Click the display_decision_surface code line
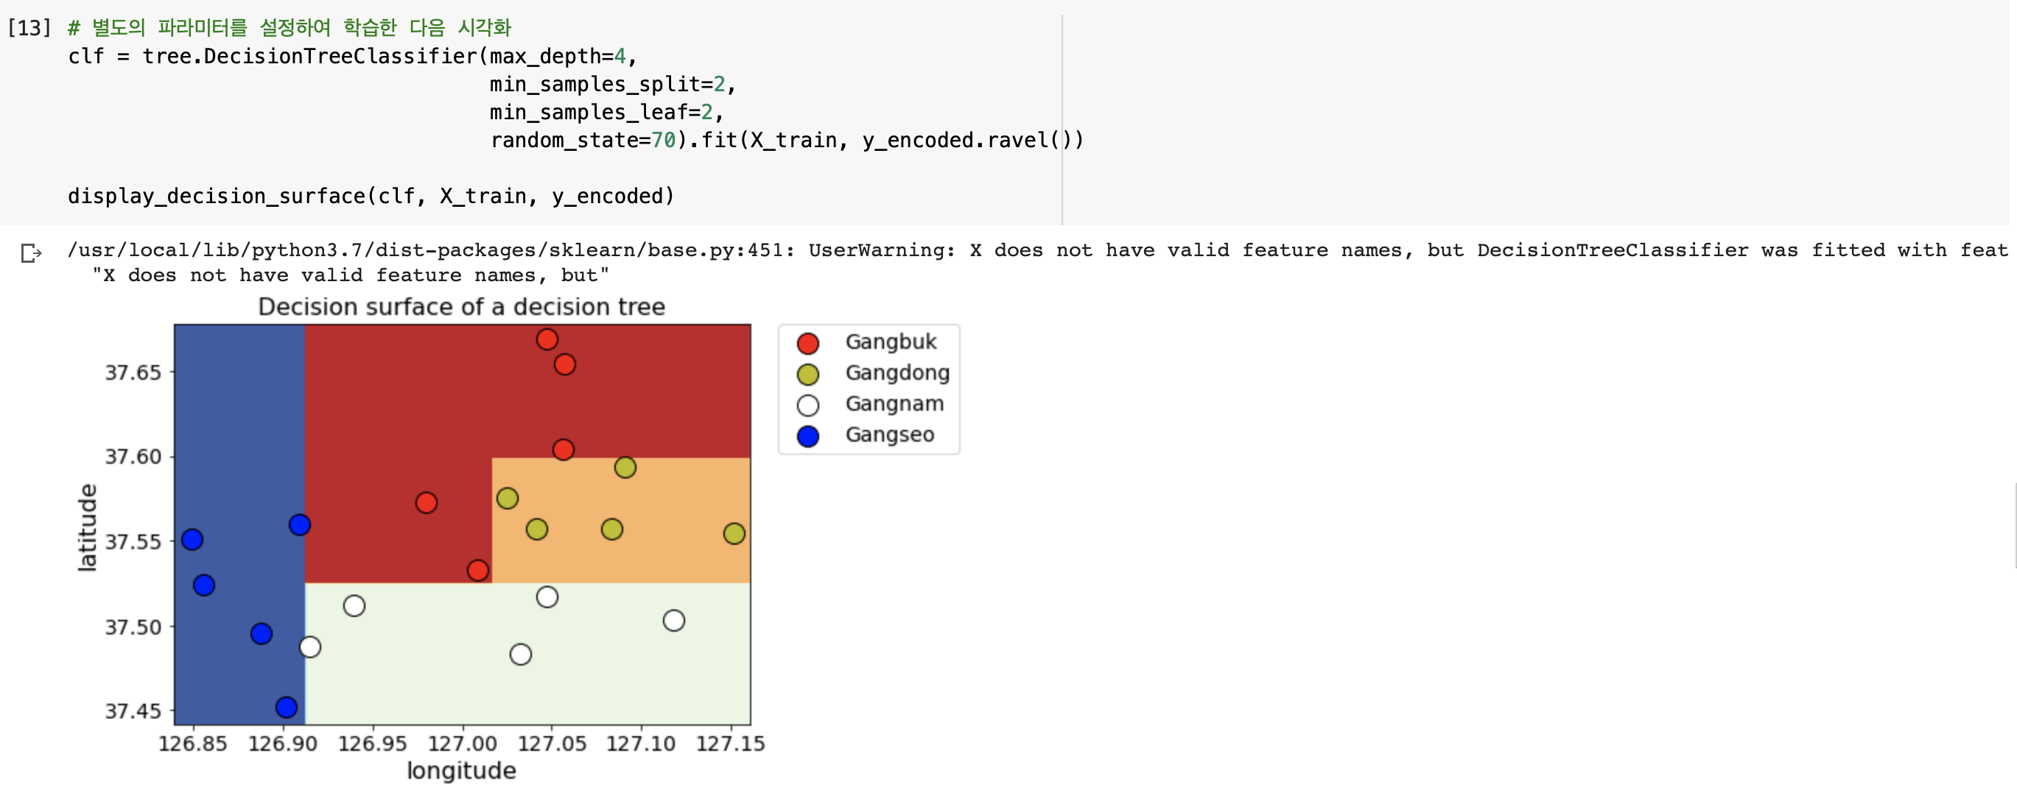This screenshot has height=795, width=2017. 371,196
